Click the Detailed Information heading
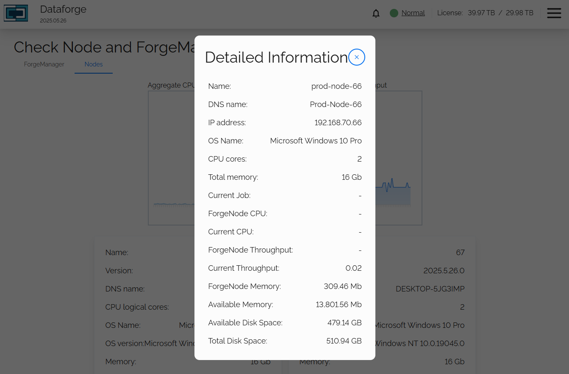 point(276,58)
